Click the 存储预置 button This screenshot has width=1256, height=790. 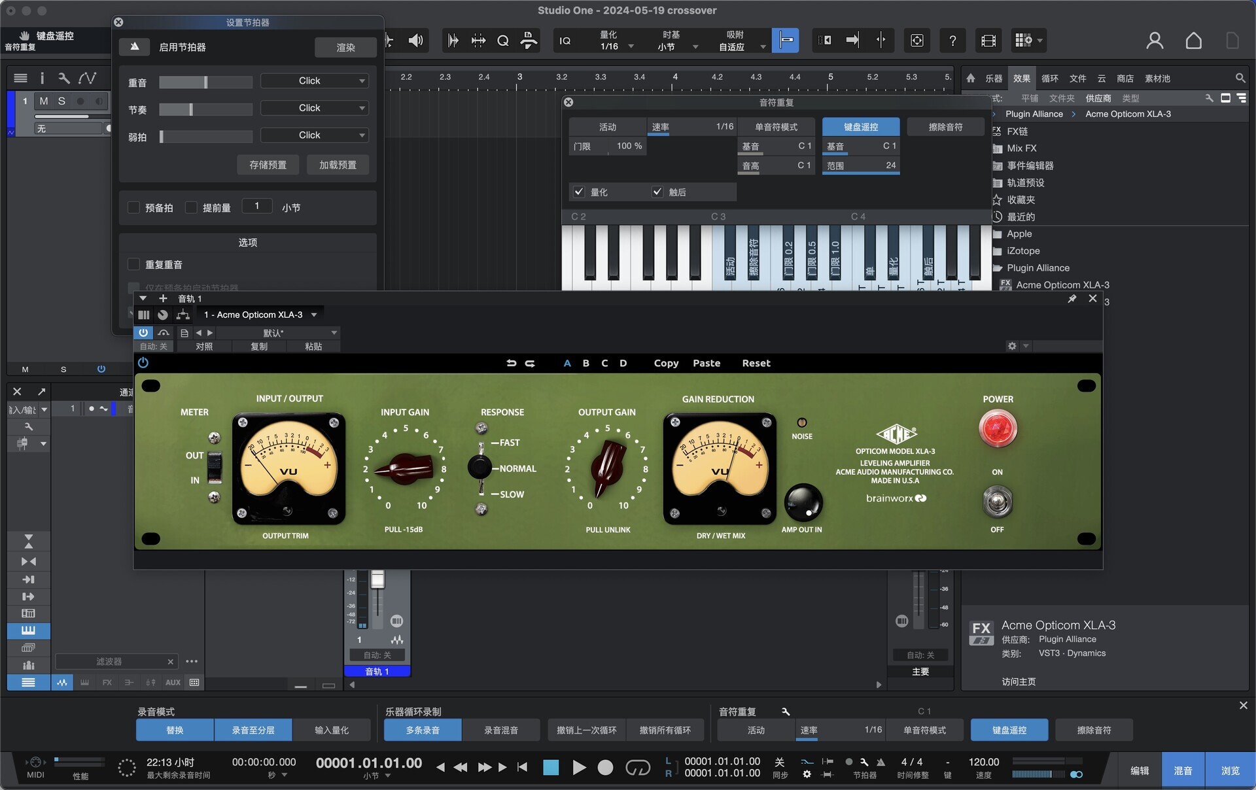268,165
